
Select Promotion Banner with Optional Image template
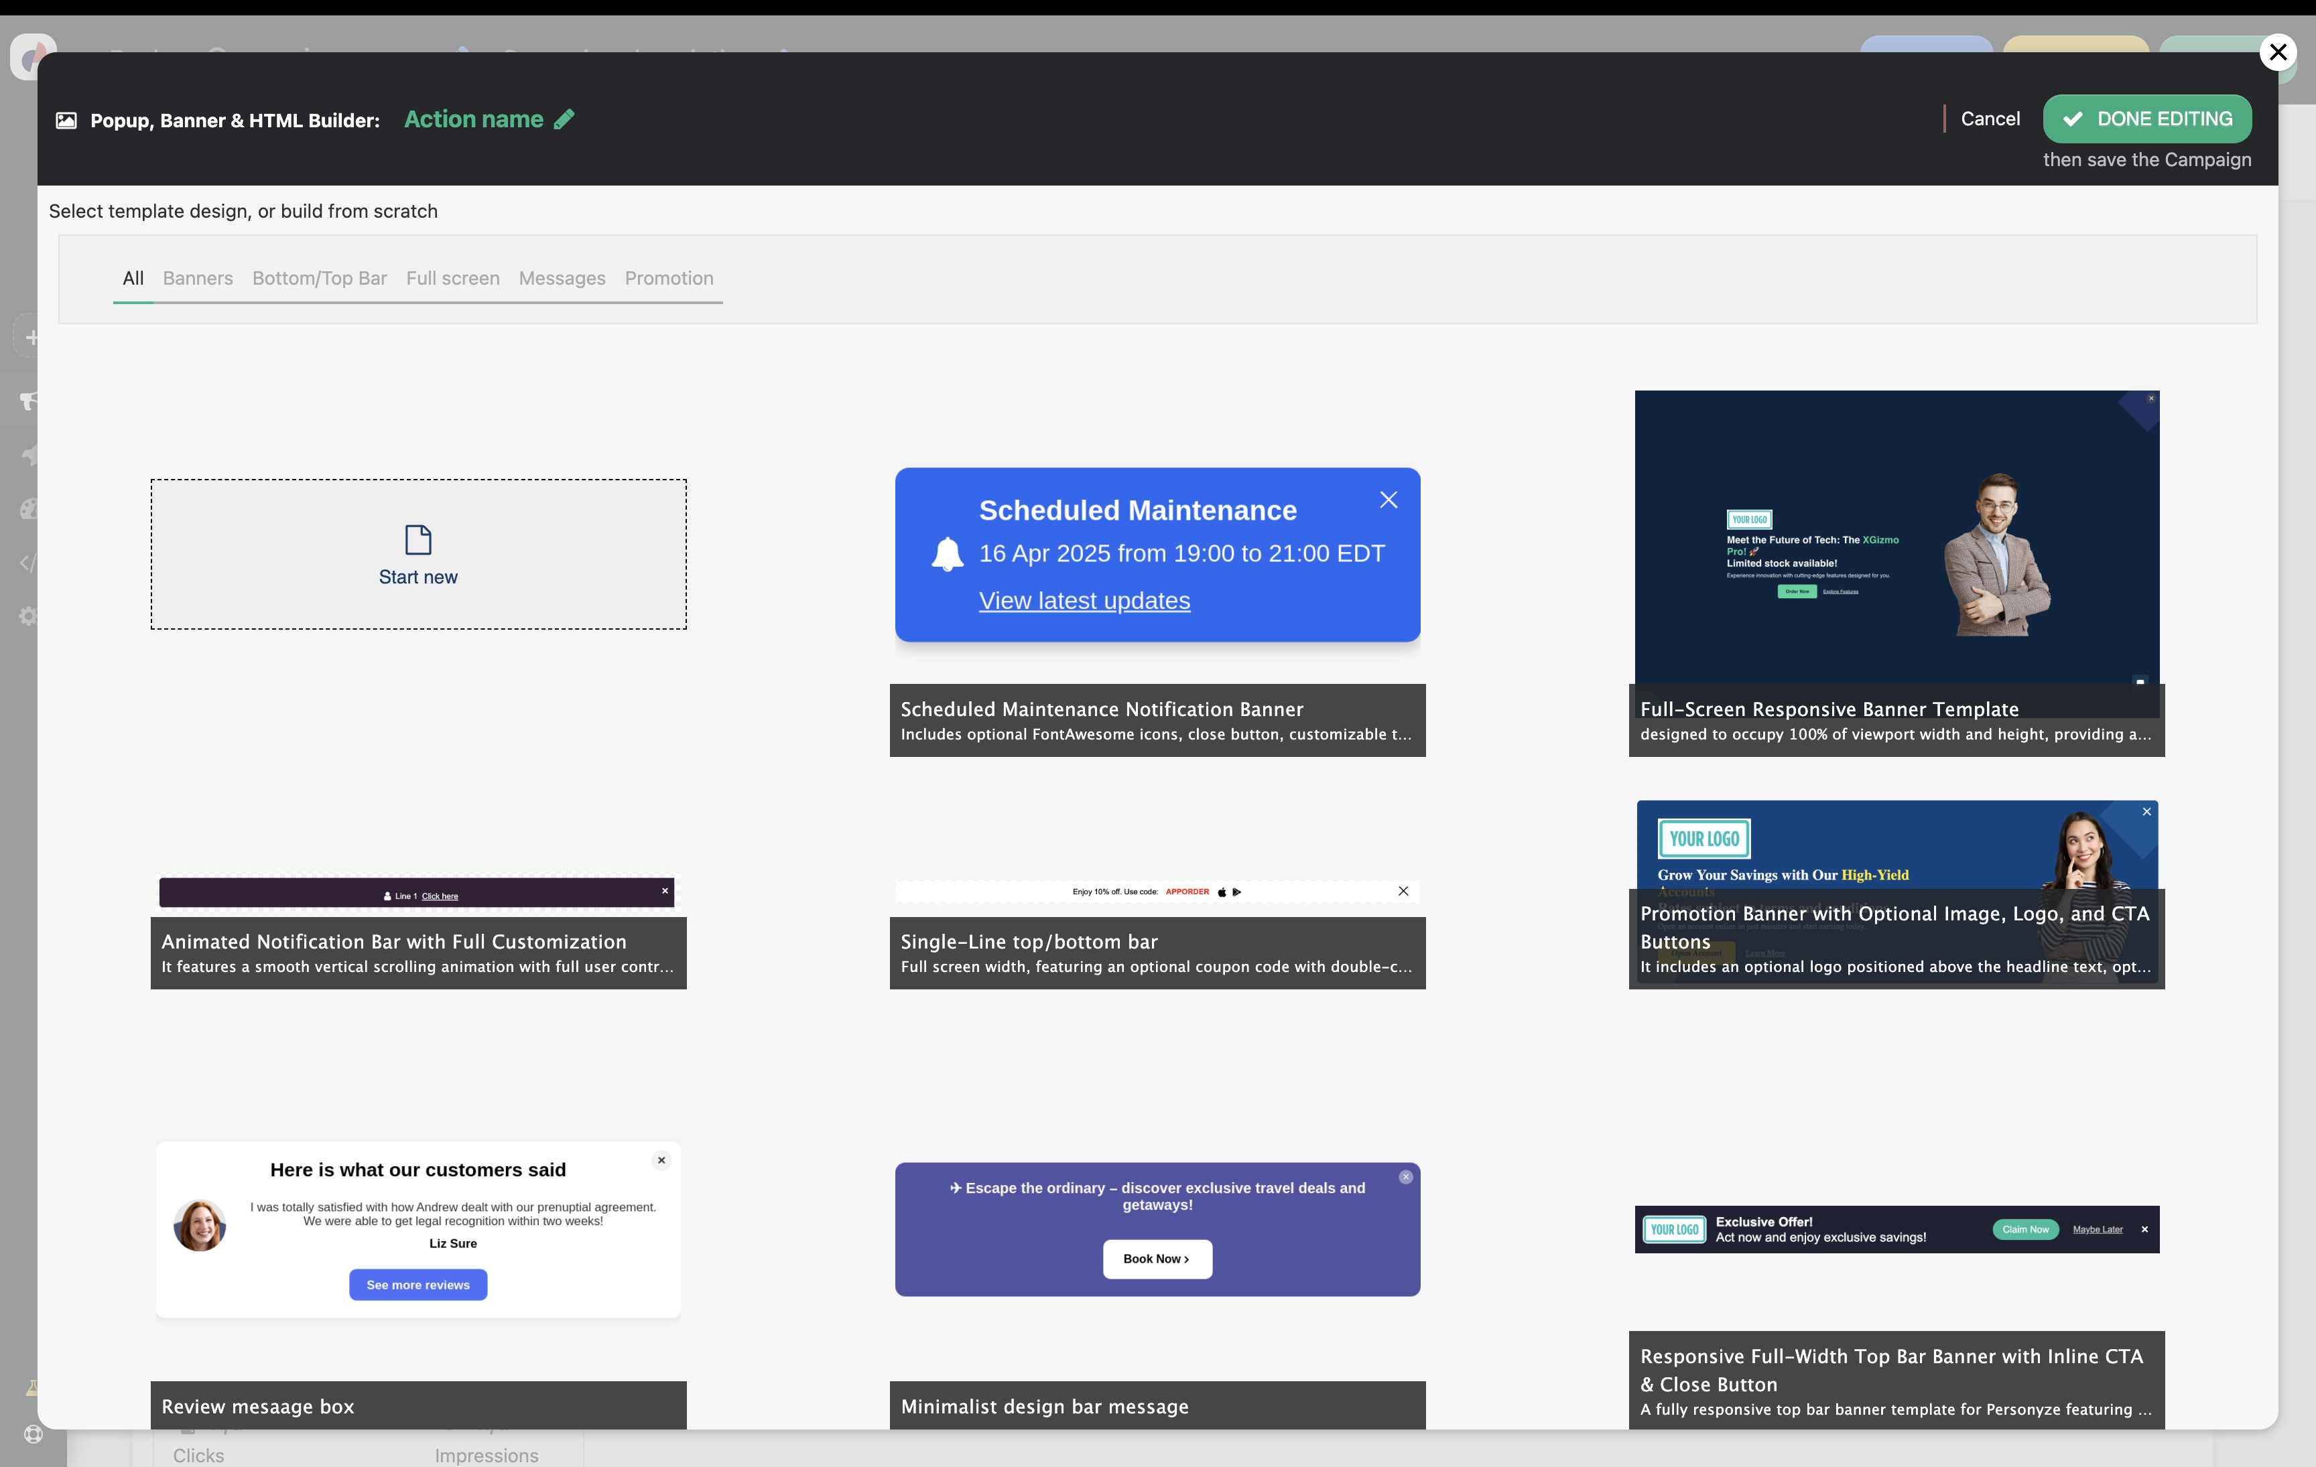pyautogui.click(x=1896, y=894)
